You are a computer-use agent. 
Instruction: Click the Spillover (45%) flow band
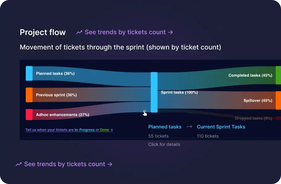pyautogui.click(x=215, y=100)
